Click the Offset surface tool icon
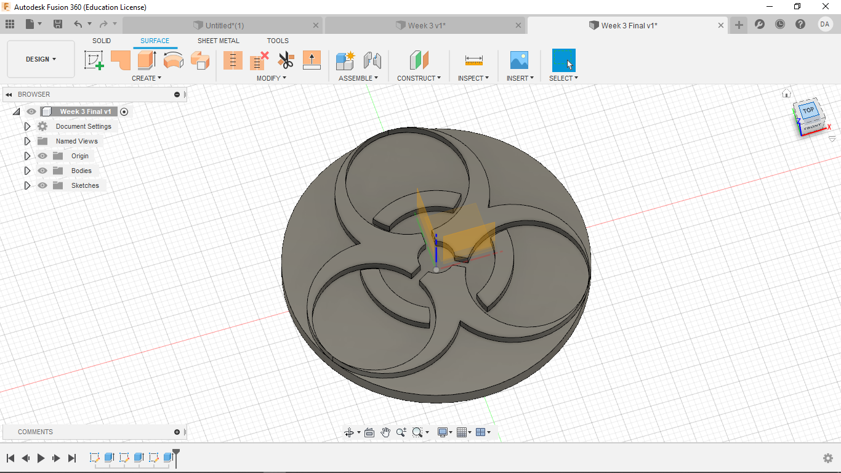Screen dimensions: 841x473 [x=199, y=60]
